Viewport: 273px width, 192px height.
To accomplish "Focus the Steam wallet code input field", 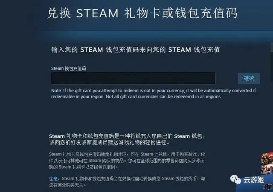I will coord(133,78).
